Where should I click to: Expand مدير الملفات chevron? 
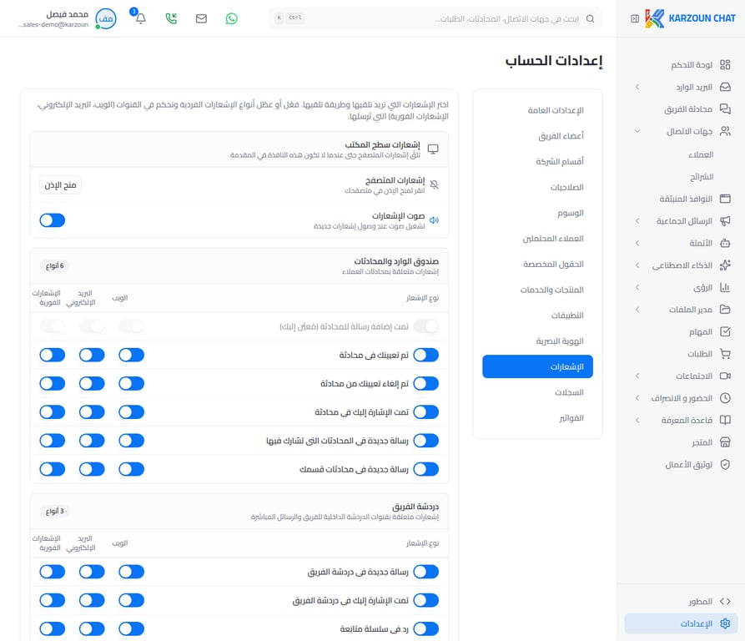coord(637,310)
